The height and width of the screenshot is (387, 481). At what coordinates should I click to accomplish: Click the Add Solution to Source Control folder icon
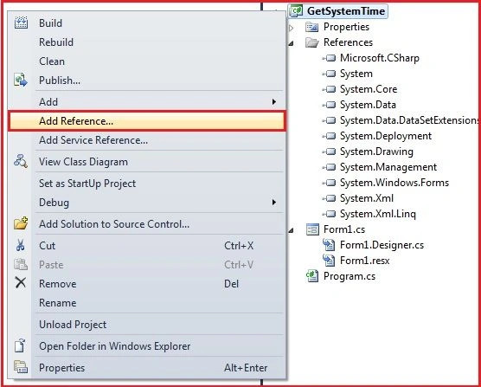pos(21,223)
